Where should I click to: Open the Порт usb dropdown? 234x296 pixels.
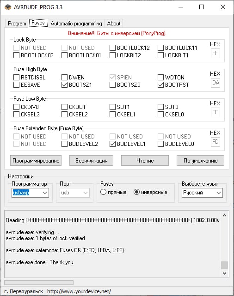pyautogui.click(x=74, y=193)
